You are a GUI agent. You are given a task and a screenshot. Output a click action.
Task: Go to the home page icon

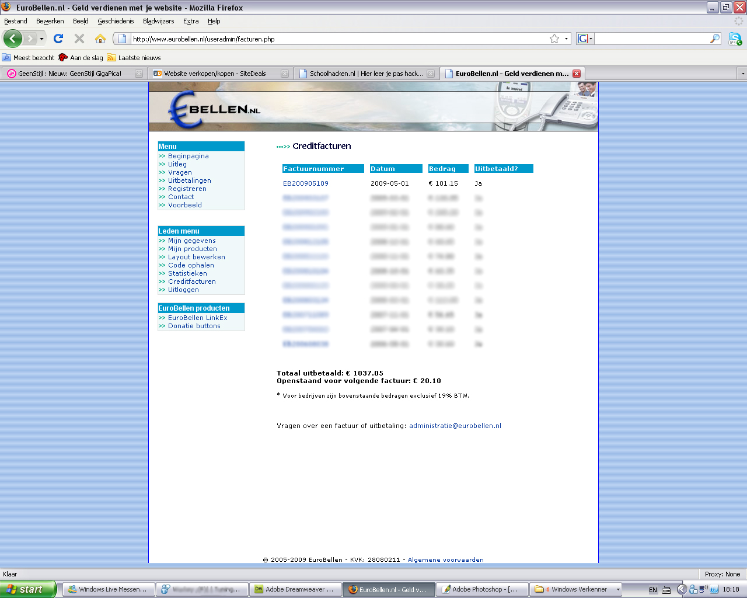(x=100, y=39)
